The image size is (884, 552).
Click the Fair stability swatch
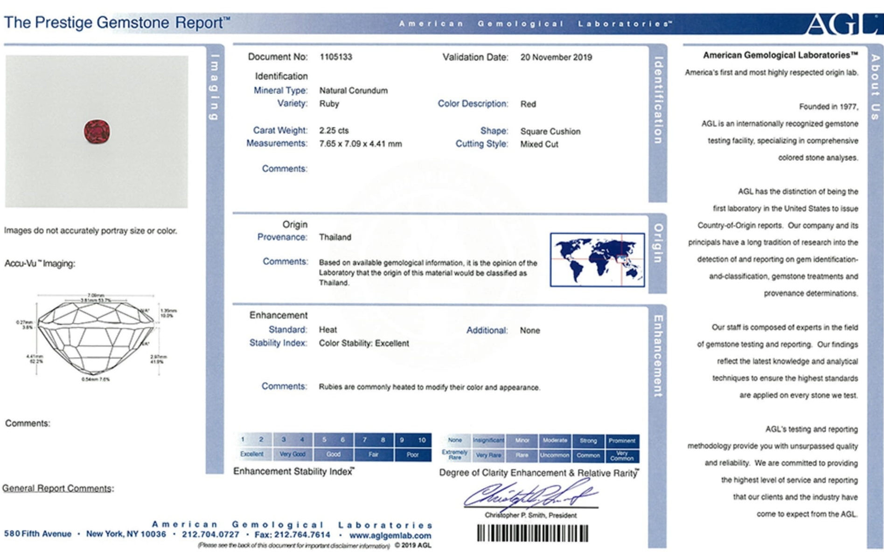374,454
